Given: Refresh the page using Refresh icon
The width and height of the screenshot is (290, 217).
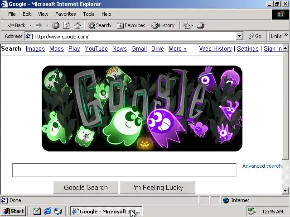Looking at the screenshot, I should pyautogui.click(x=67, y=25).
